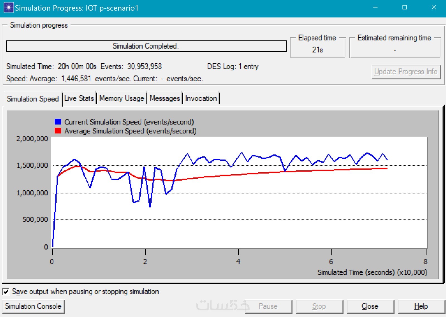Viewport: 446px width, 317px height.
Task: Maximize the Simulation Progress window
Action: [x=404, y=8]
